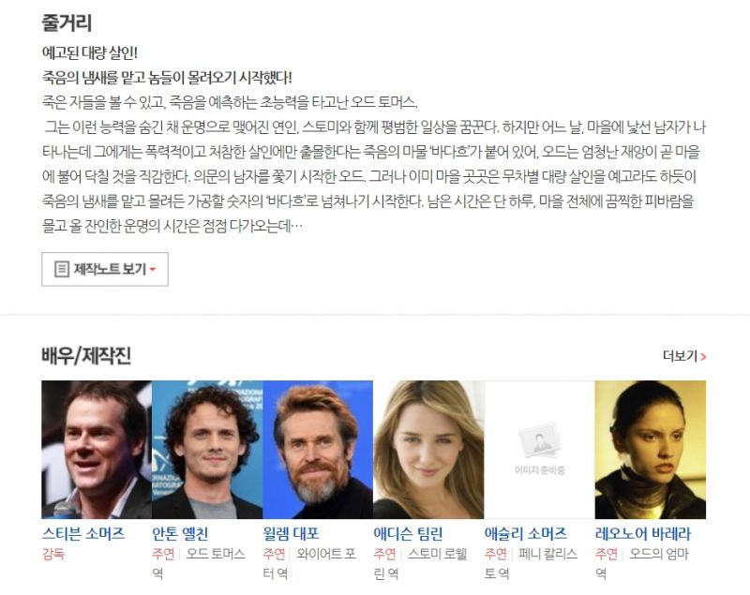Open the 애슐리 소머즈 name link

(x=526, y=533)
